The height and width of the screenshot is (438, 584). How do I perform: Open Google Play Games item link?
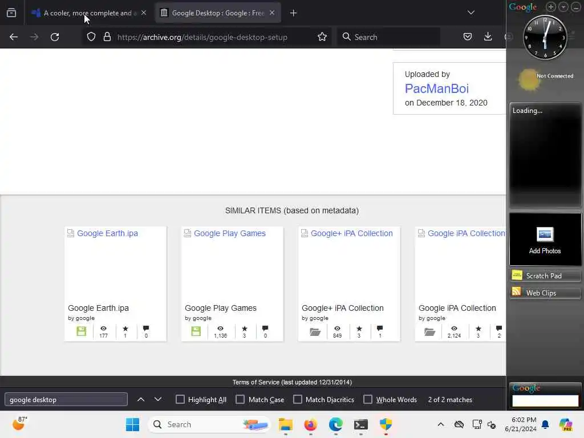tap(229, 233)
